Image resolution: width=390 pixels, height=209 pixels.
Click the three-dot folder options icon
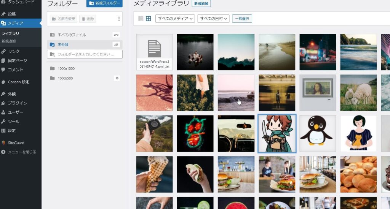[119, 19]
